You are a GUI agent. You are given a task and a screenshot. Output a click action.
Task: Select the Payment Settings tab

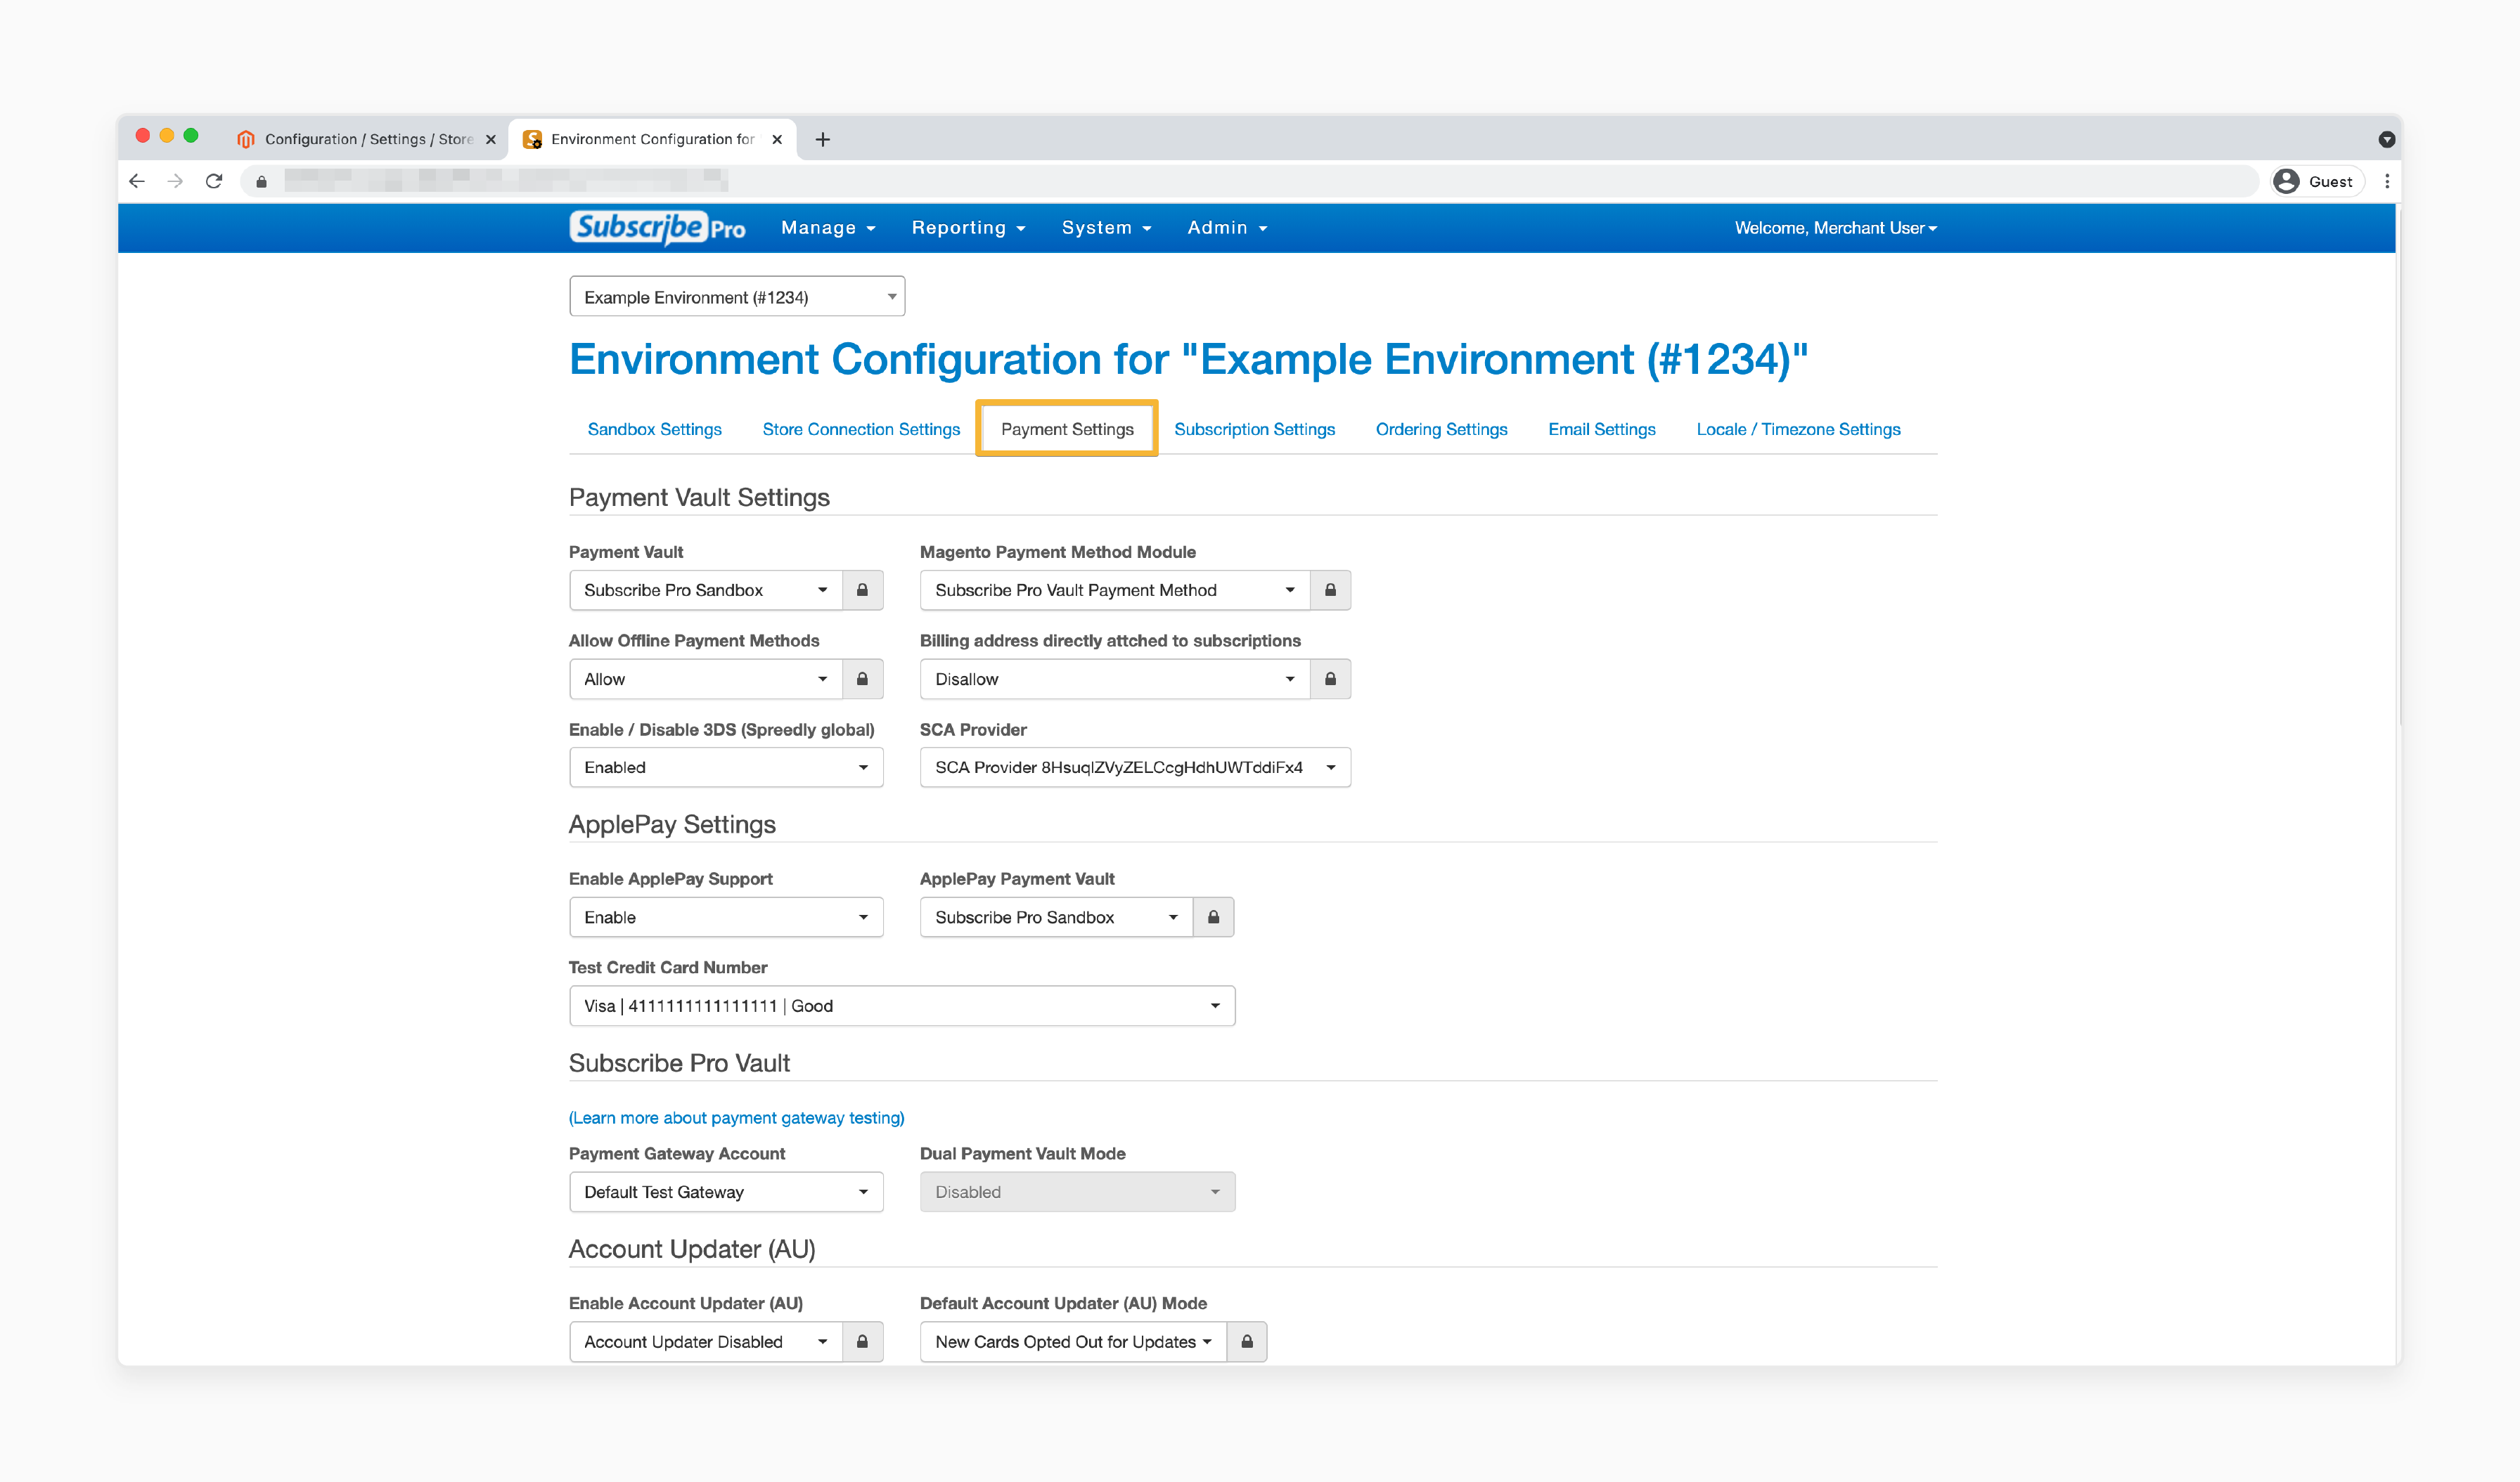click(x=1067, y=429)
